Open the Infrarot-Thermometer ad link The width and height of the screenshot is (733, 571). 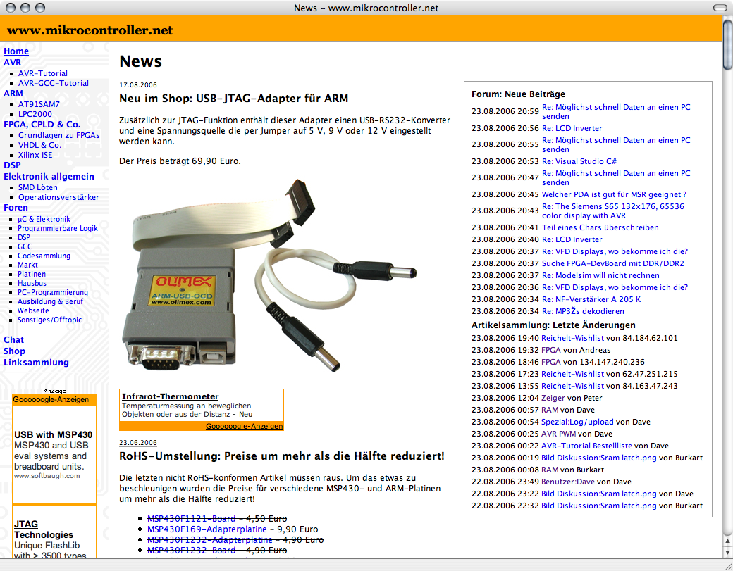click(x=170, y=396)
